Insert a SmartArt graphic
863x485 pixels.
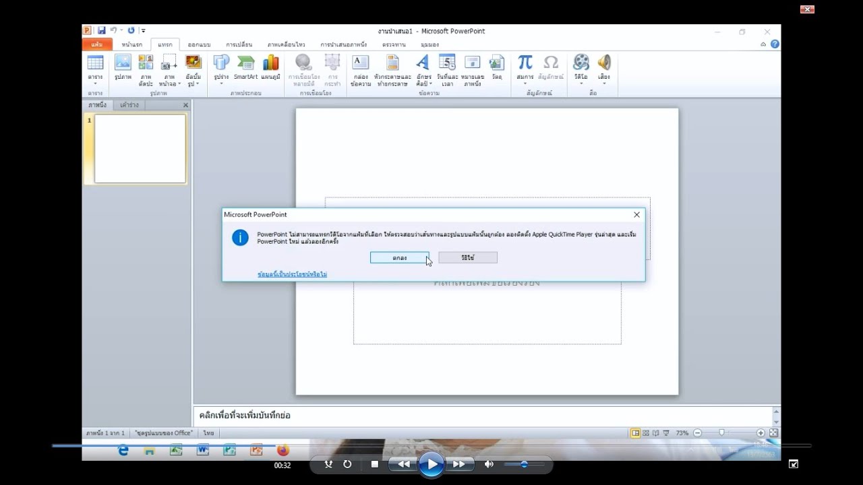245,68
